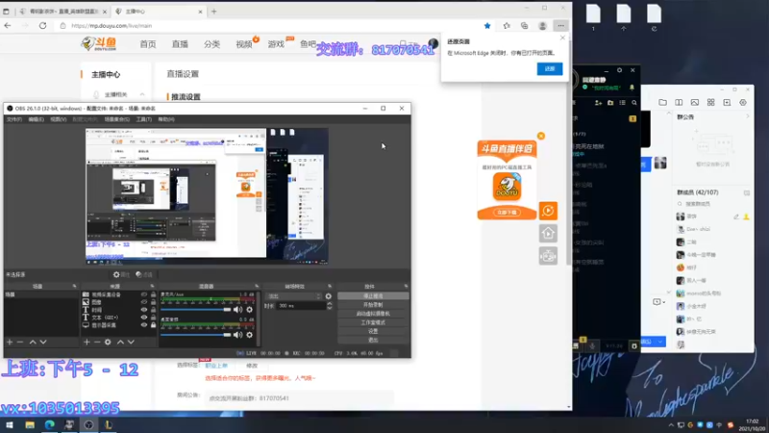Open OBS 设置 button
769x433 pixels.
pos(373,331)
